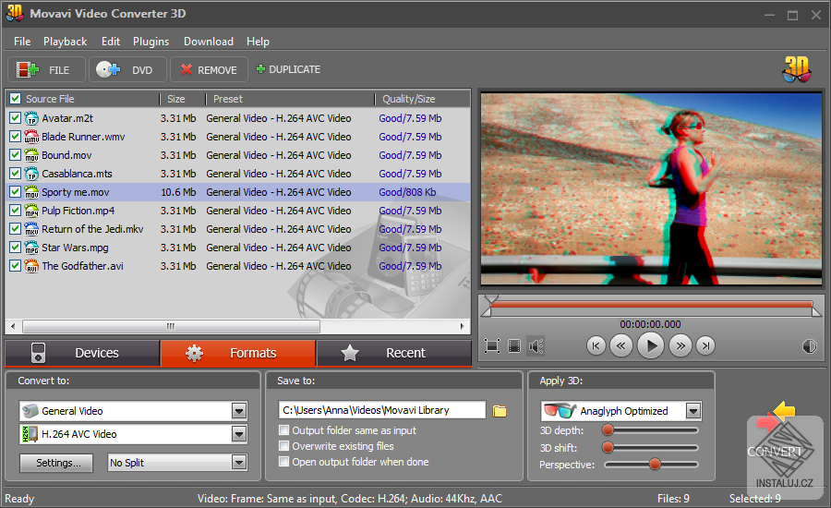Click the Good/808 Kb quality link
This screenshot has width=831, height=508.
[x=407, y=192]
